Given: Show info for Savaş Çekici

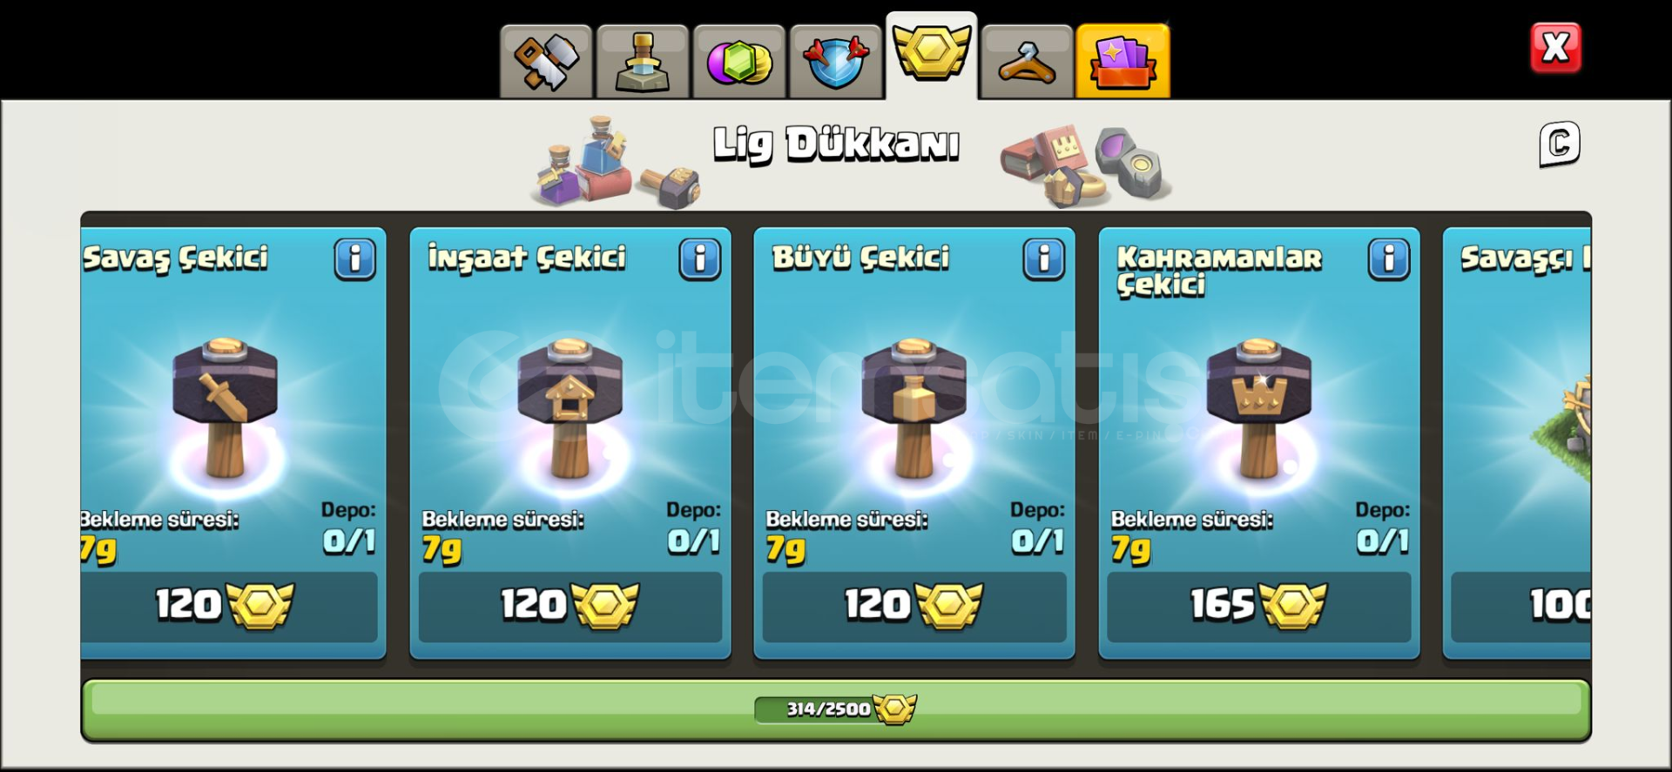Looking at the screenshot, I should tap(354, 259).
